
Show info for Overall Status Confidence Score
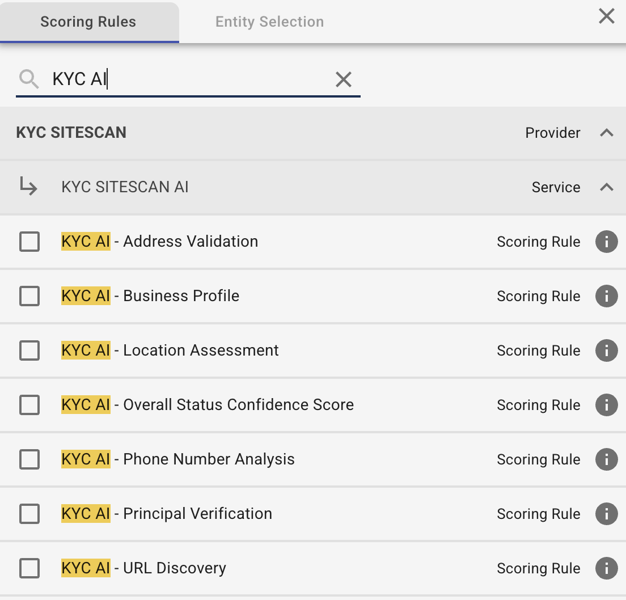607,405
